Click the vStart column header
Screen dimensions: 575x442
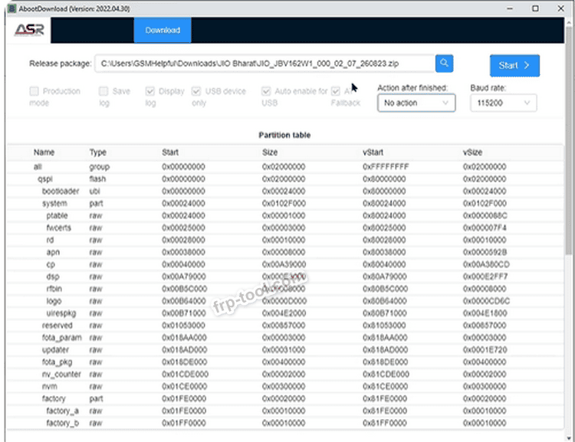[x=373, y=152]
